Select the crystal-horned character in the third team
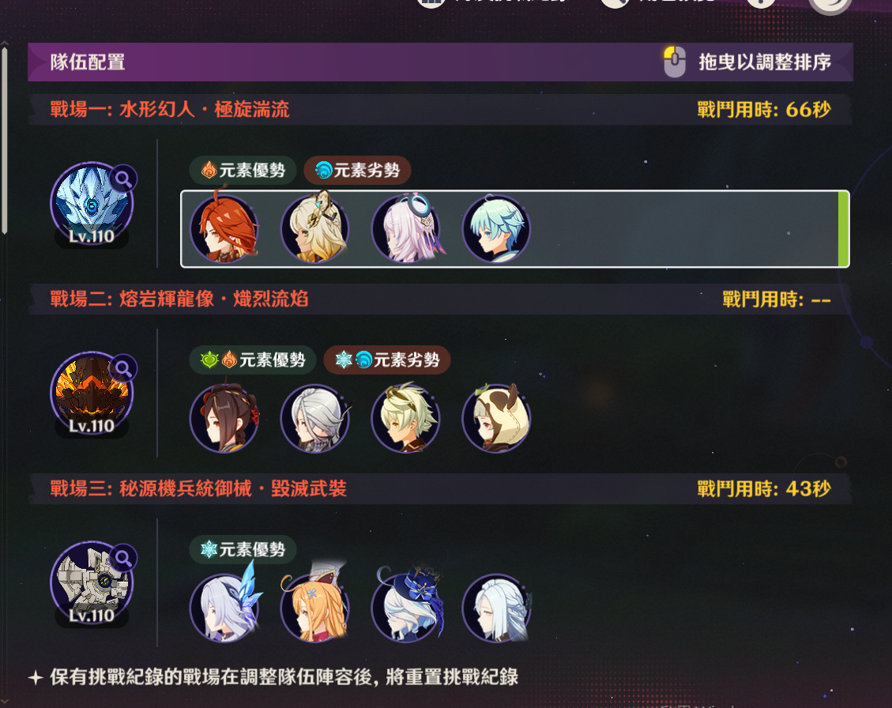This screenshot has height=708, width=892. [x=224, y=608]
